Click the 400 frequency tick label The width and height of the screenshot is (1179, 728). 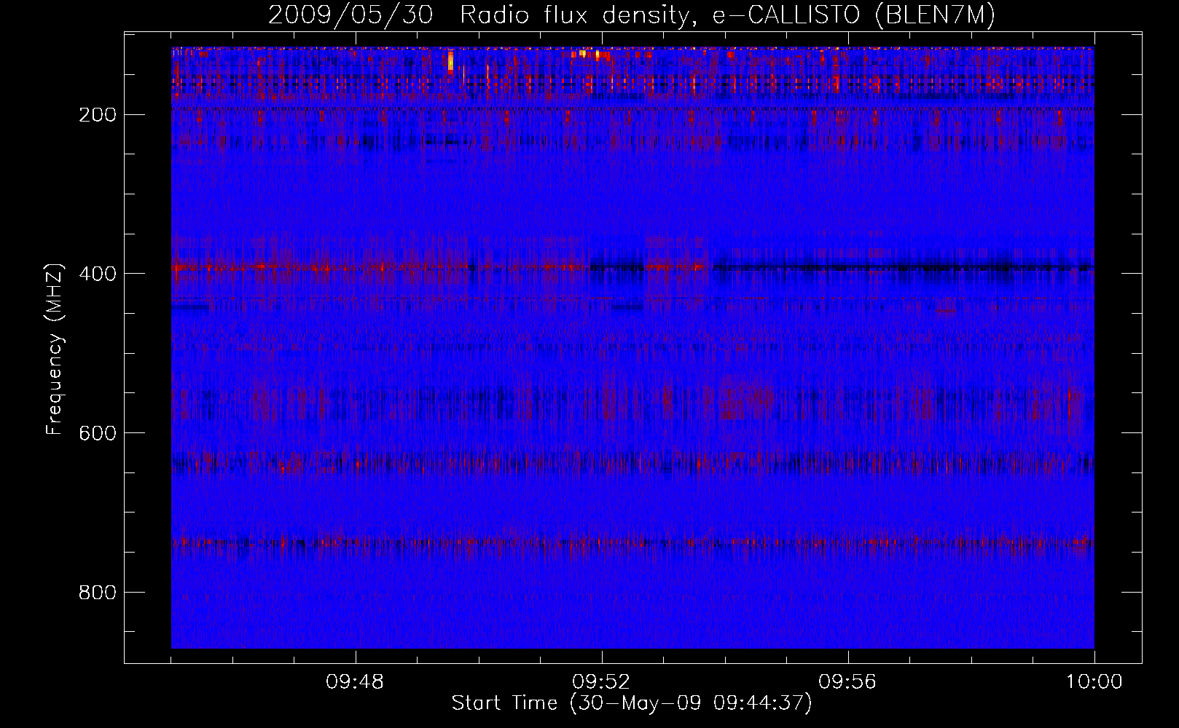pyautogui.click(x=97, y=274)
